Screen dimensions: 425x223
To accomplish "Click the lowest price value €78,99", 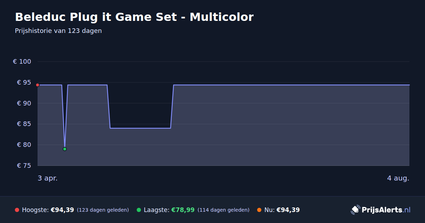I will tap(183, 210).
